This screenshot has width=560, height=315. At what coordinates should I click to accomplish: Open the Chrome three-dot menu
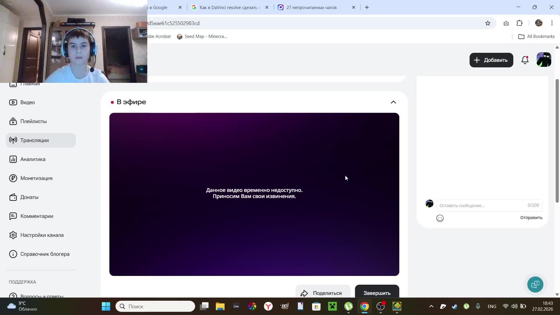552,23
